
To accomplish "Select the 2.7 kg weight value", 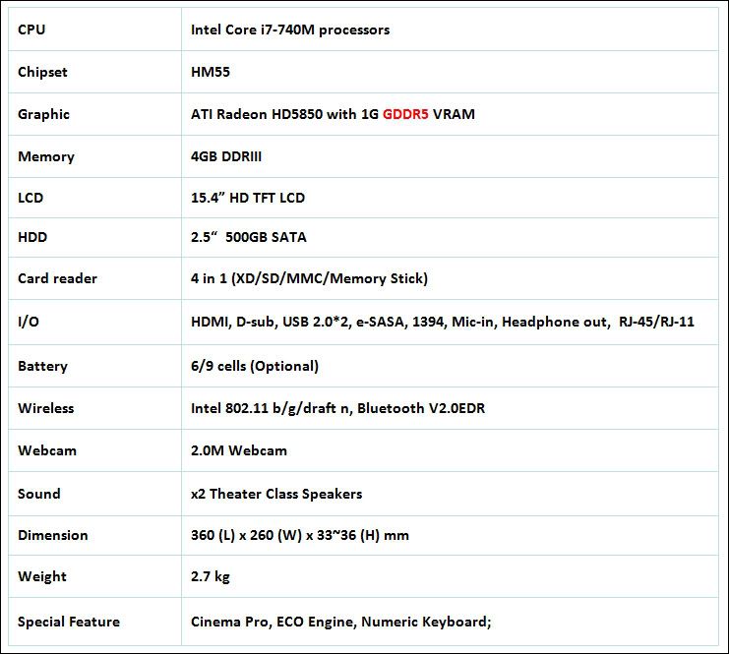I will [211, 576].
